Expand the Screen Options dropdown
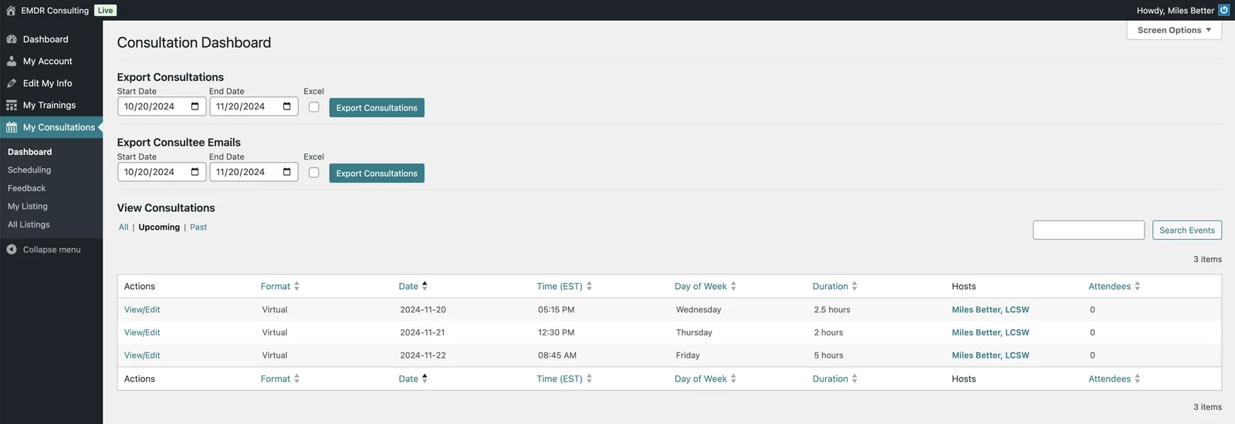This screenshot has height=424, width=1235. [x=1174, y=30]
